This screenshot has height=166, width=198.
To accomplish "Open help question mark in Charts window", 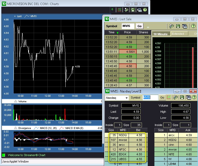I will click(145, 10).
